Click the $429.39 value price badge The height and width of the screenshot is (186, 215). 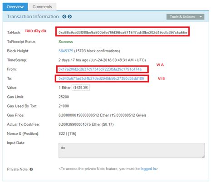81,88
